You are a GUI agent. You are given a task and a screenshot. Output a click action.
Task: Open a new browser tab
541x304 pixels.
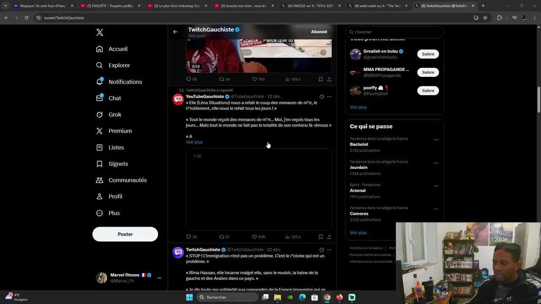coord(483,6)
